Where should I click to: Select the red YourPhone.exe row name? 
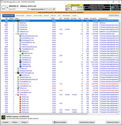coord(24,90)
